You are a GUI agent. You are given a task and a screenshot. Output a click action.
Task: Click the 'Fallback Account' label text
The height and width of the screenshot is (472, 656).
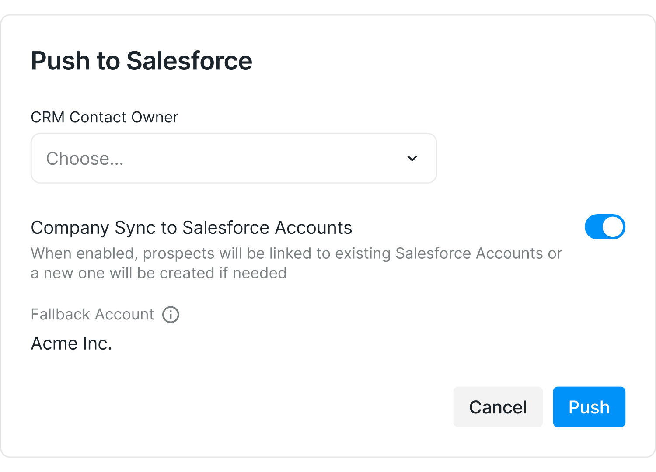tap(92, 315)
